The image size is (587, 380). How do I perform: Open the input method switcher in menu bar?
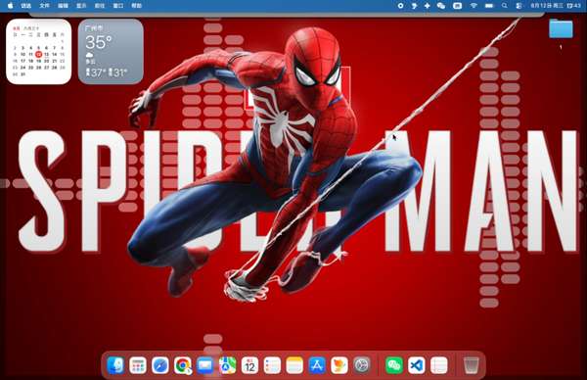click(x=458, y=6)
